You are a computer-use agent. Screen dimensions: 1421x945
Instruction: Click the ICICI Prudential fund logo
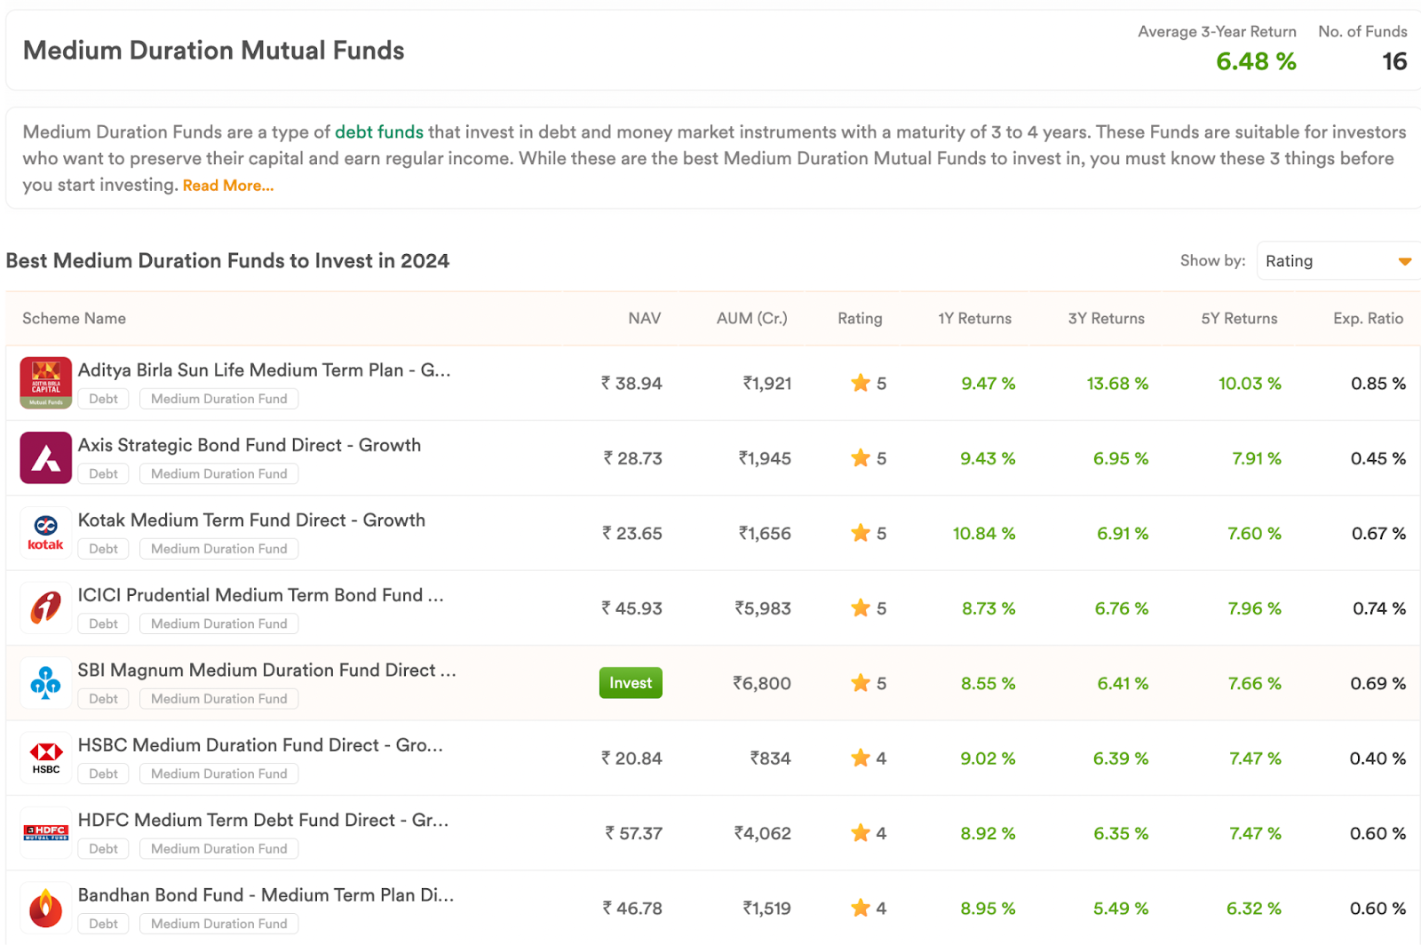tap(45, 607)
